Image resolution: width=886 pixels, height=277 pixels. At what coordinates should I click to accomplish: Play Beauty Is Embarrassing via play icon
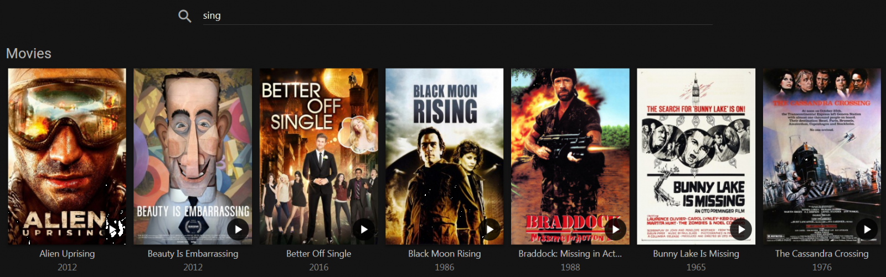pyautogui.click(x=238, y=229)
